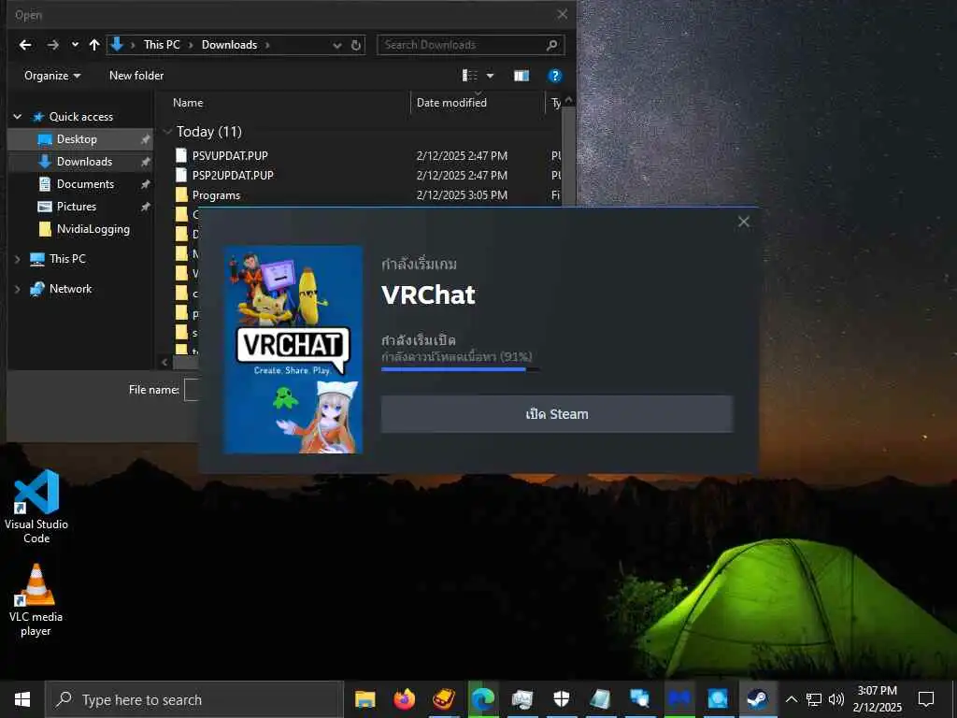The width and height of the screenshot is (957, 718).
Task: Click the This PC breadcrumb
Action: pos(162,45)
